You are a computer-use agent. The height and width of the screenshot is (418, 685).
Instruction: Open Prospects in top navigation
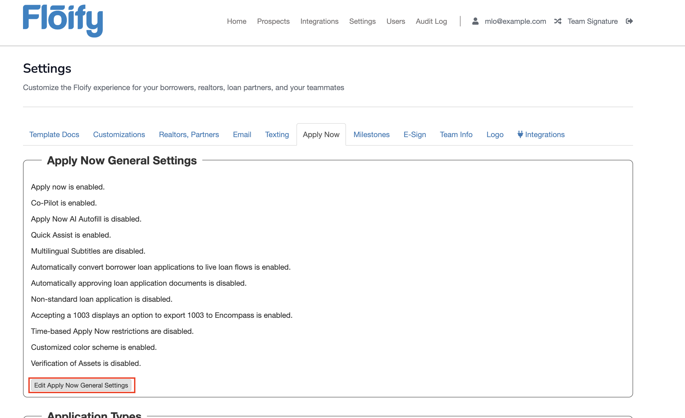click(273, 21)
